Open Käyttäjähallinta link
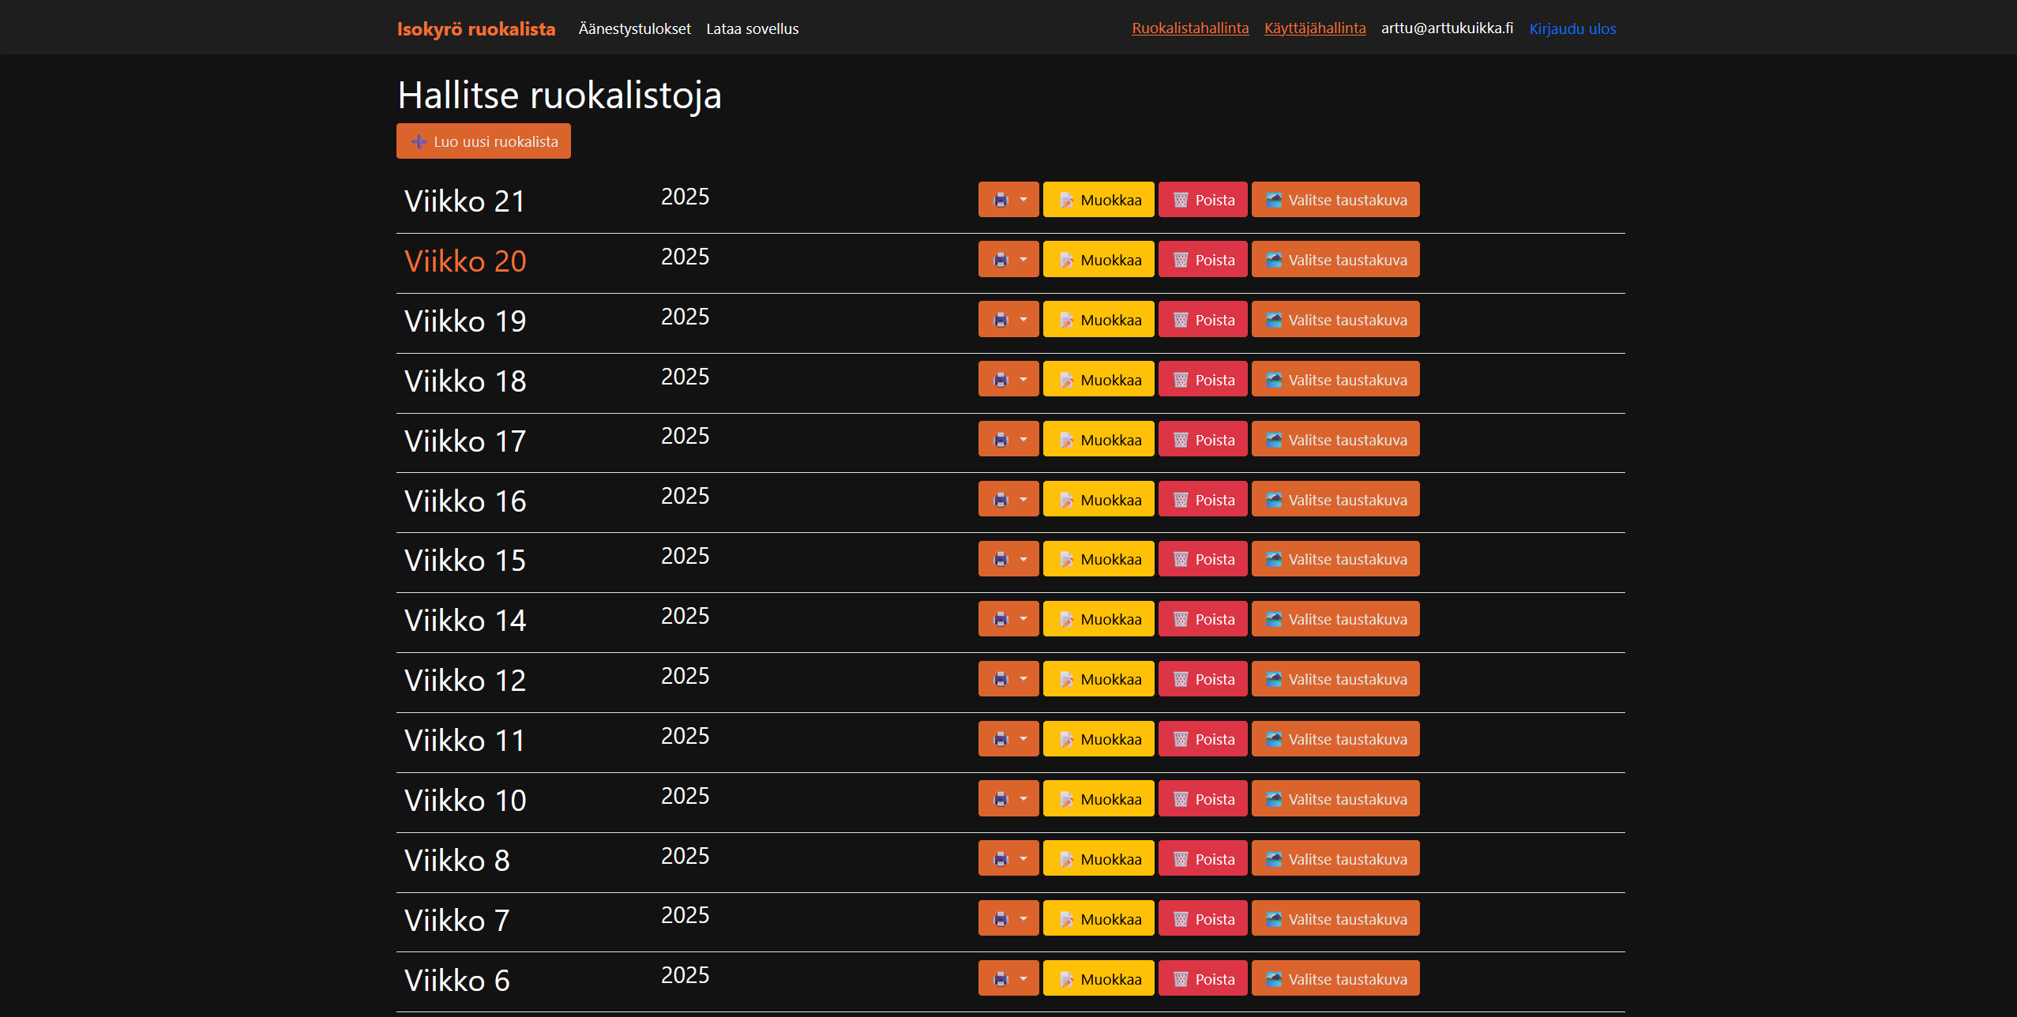This screenshot has height=1017, width=2017. point(1314,28)
